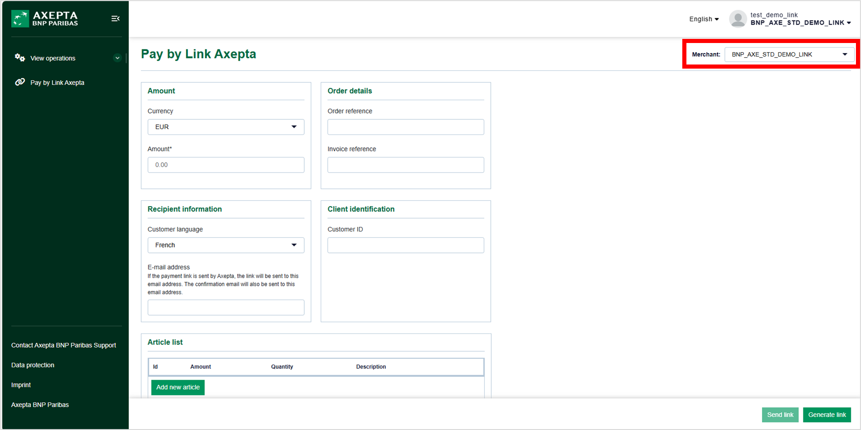Select View operations in the sidebar
The width and height of the screenshot is (861, 430).
pos(53,59)
